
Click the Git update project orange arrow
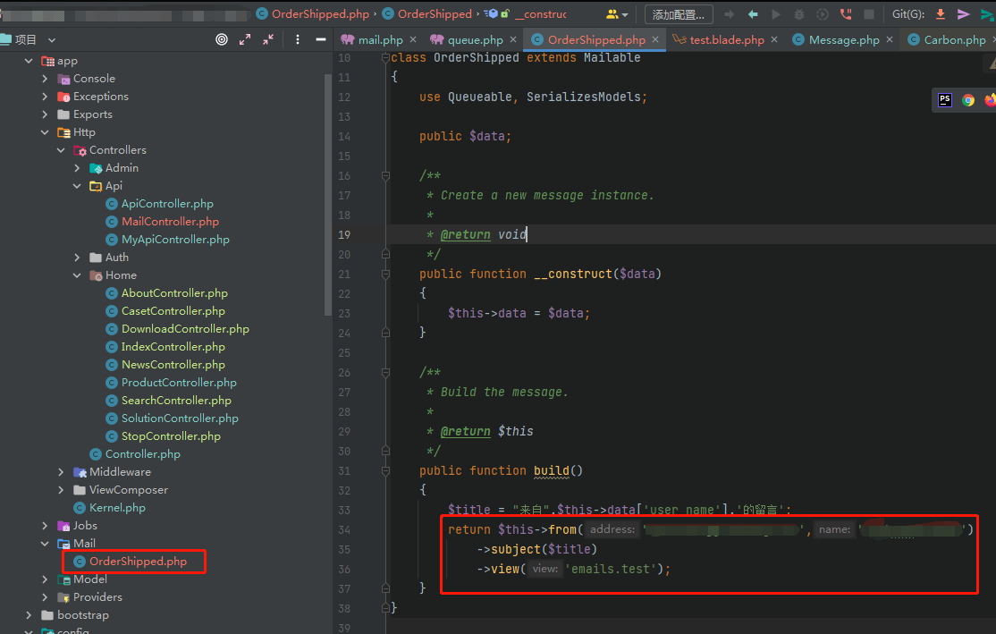(941, 14)
